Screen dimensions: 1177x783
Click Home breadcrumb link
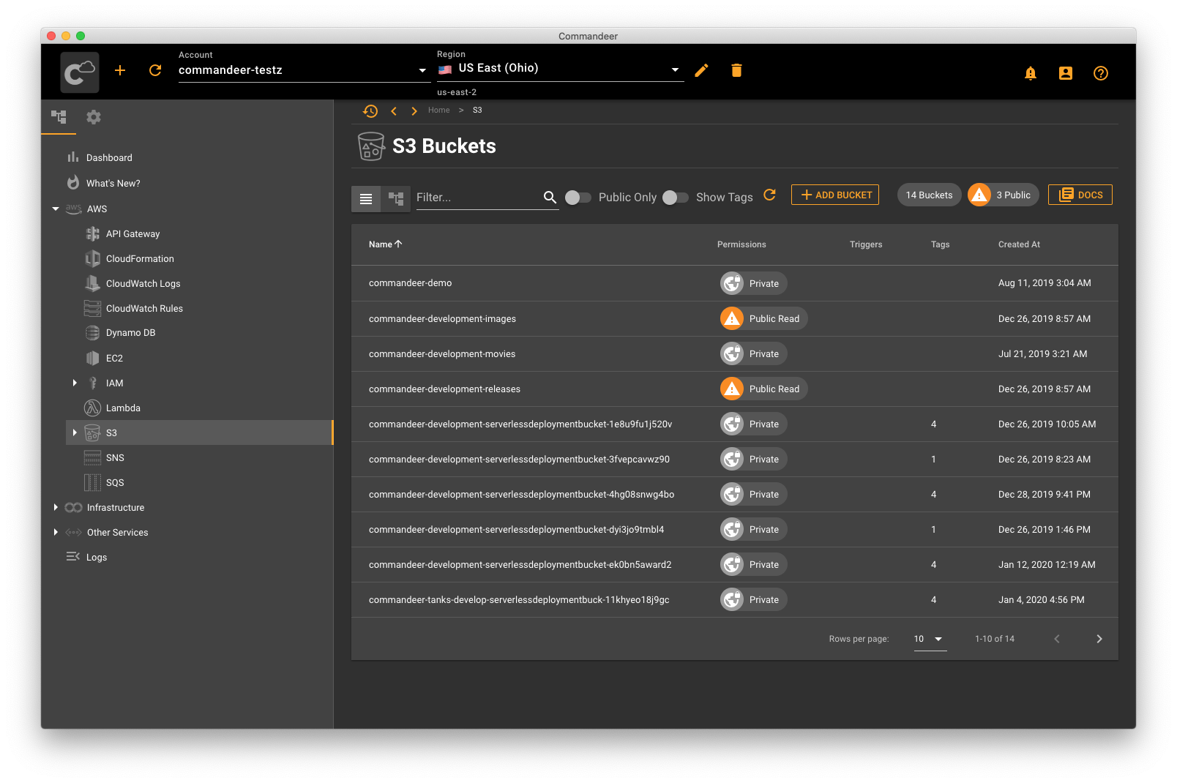[x=439, y=110]
